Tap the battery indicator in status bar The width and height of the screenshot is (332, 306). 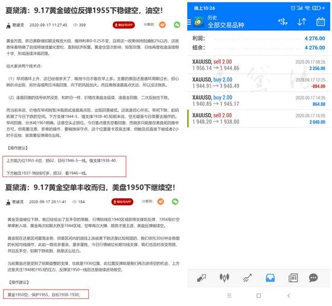point(317,8)
